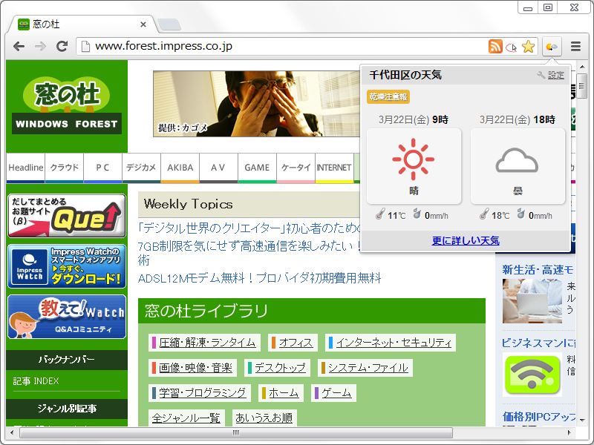Open 更に詳しい天気 link
The width and height of the screenshot is (594, 445).
point(466,239)
